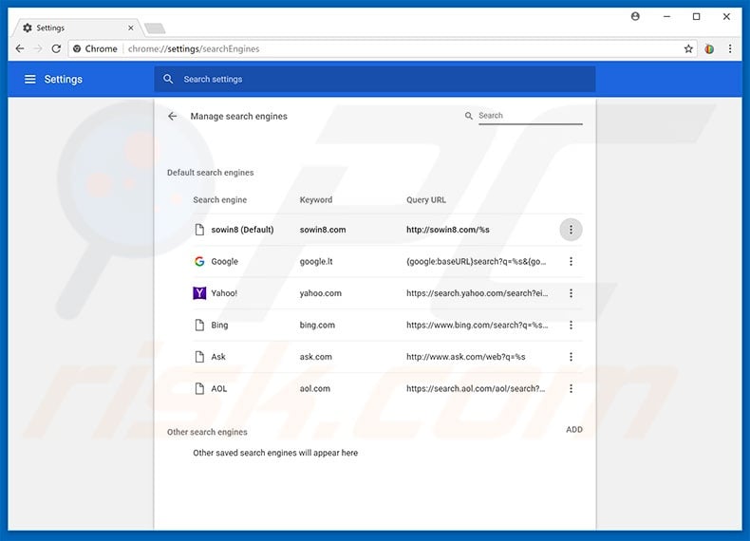Click the 'Bing' search engine name

click(x=219, y=325)
